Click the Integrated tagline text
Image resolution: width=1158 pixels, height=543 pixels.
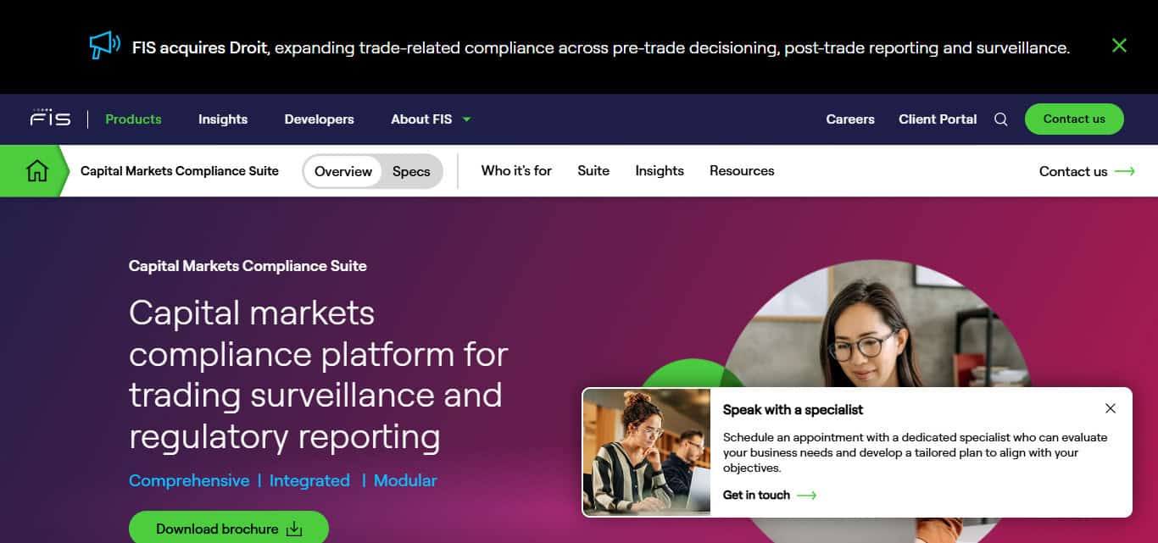(309, 480)
